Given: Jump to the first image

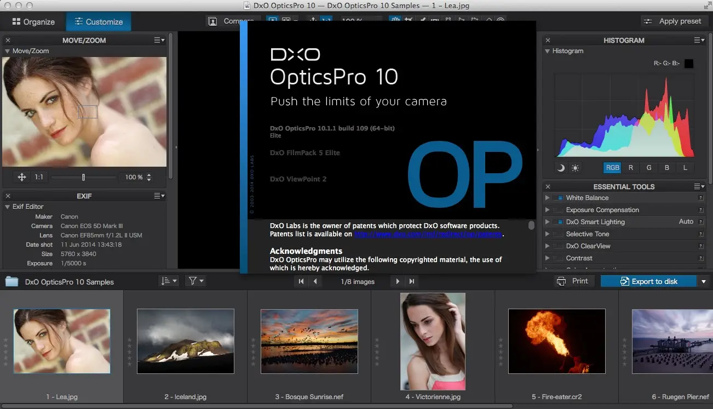Looking at the screenshot, I should click(x=301, y=281).
